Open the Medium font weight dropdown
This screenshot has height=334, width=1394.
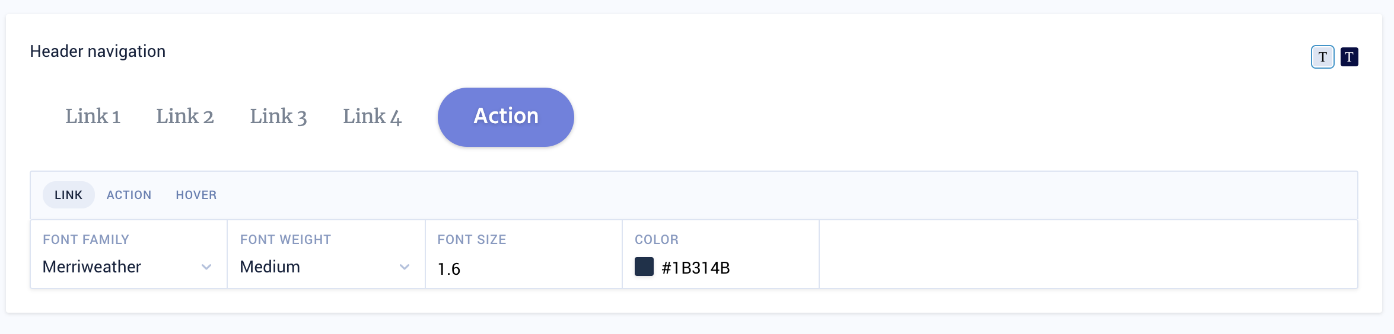[x=308, y=267]
